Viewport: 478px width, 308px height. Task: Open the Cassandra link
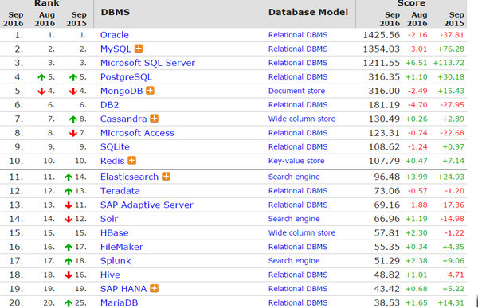point(123,119)
